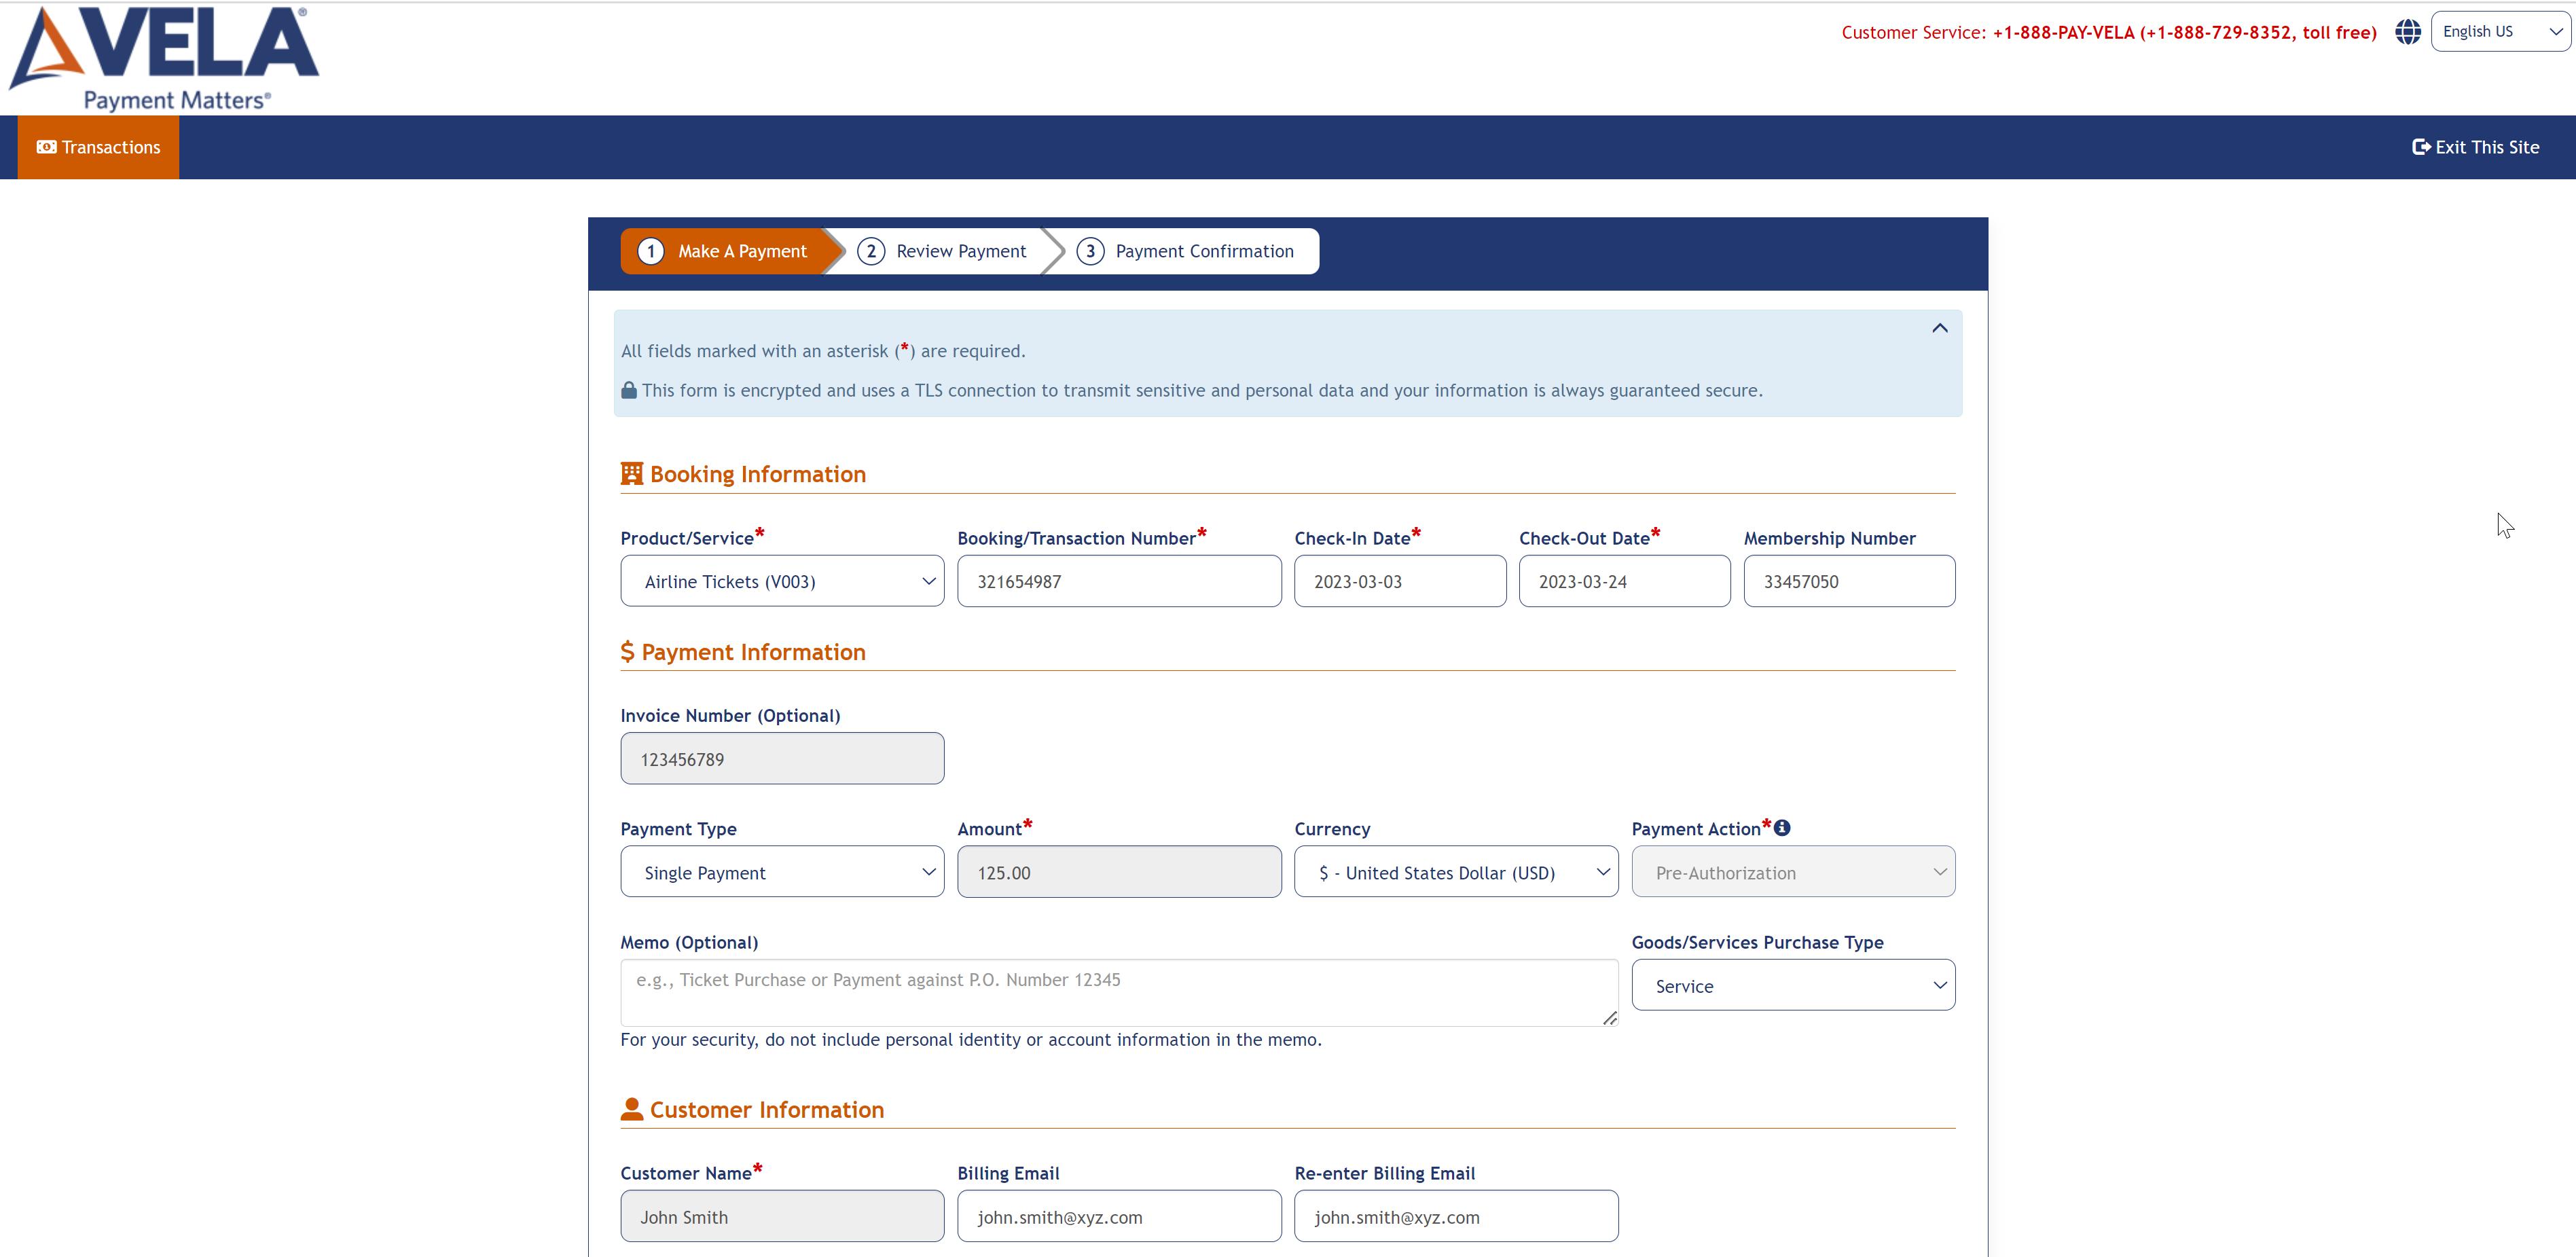Click the Transactions money icon
This screenshot has width=2576, height=1257.
coord(45,146)
